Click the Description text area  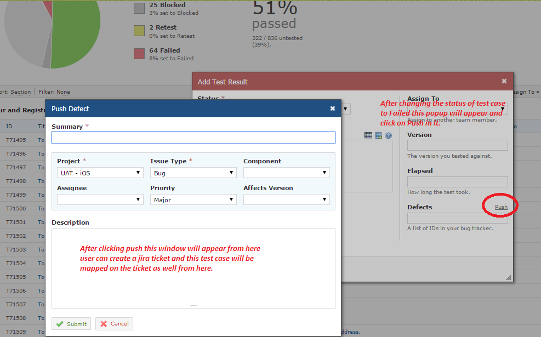tap(193, 269)
